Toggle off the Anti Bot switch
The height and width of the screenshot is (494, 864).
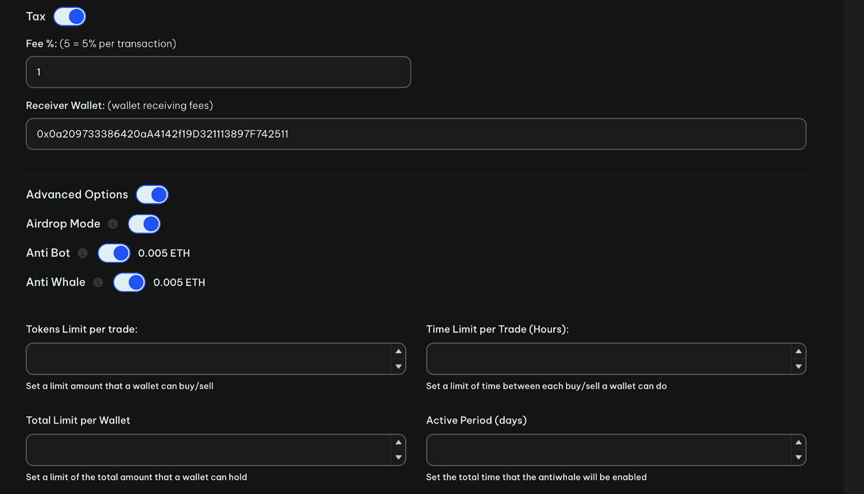tap(114, 253)
